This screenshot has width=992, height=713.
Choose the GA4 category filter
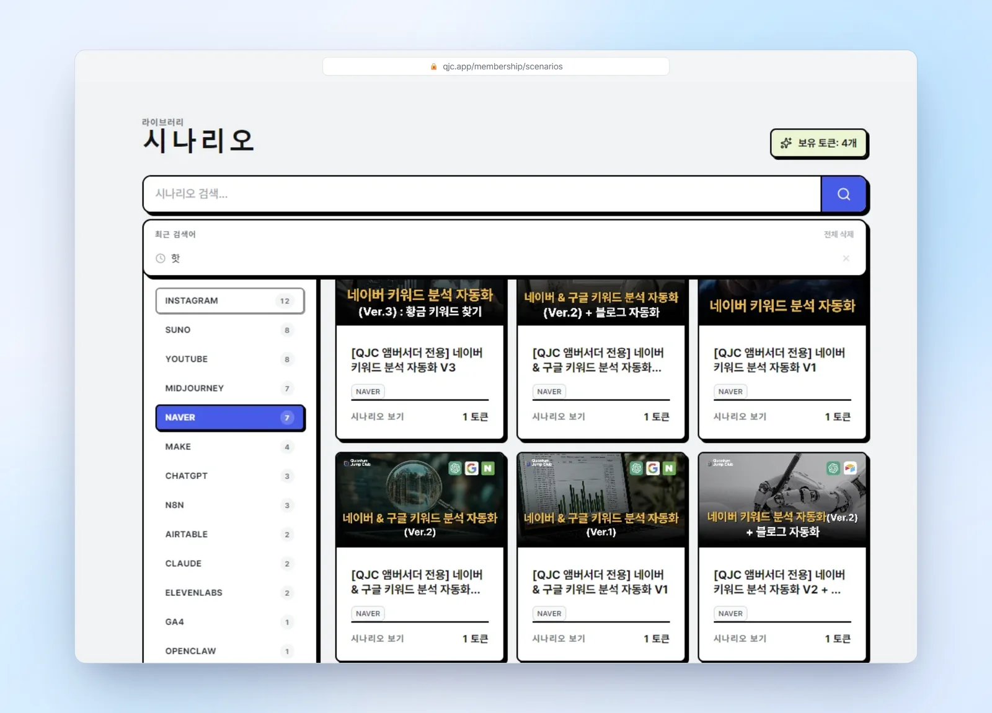click(230, 621)
